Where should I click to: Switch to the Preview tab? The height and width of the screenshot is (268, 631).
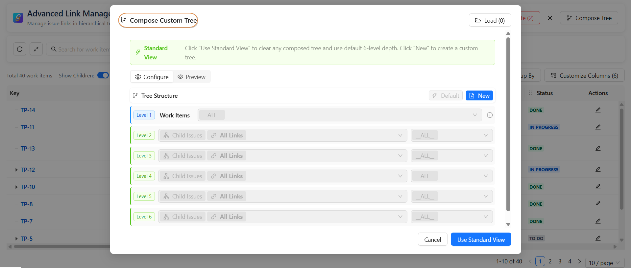tap(192, 77)
